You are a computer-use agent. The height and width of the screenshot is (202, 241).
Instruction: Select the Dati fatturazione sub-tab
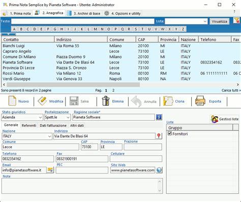53,125
